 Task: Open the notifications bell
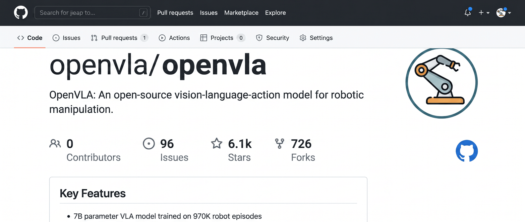(468, 13)
